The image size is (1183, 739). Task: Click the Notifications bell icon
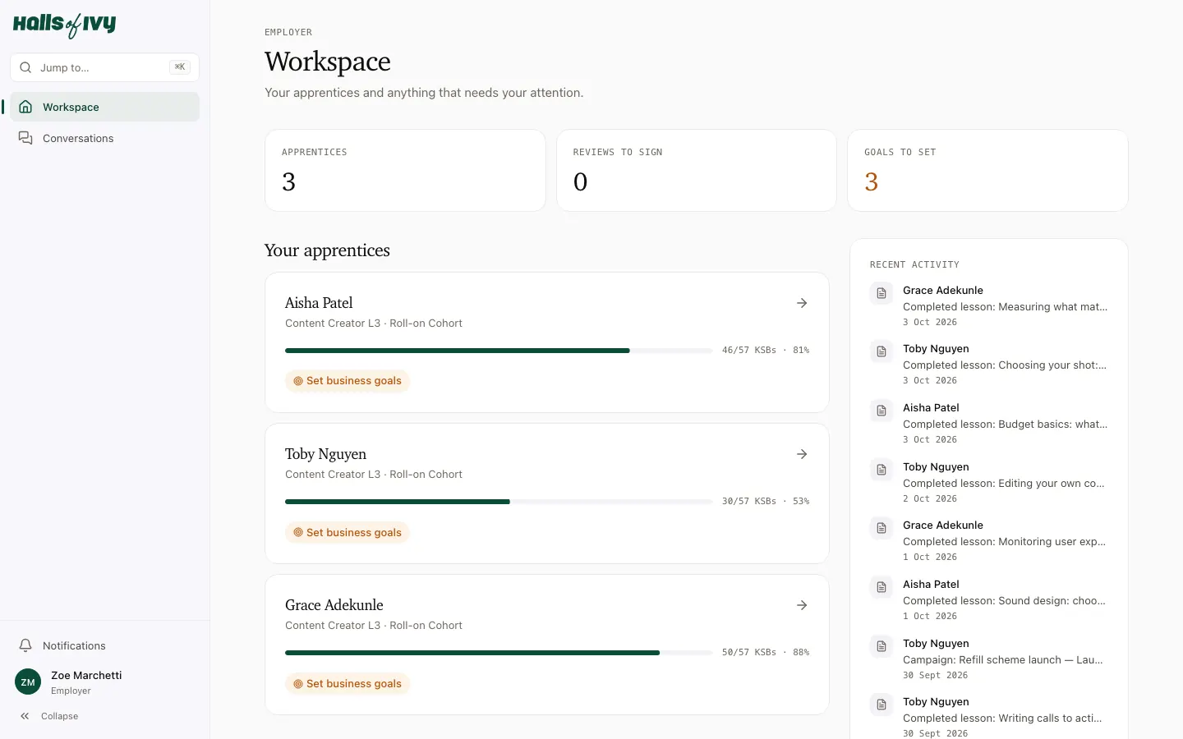(x=25, y=645)
